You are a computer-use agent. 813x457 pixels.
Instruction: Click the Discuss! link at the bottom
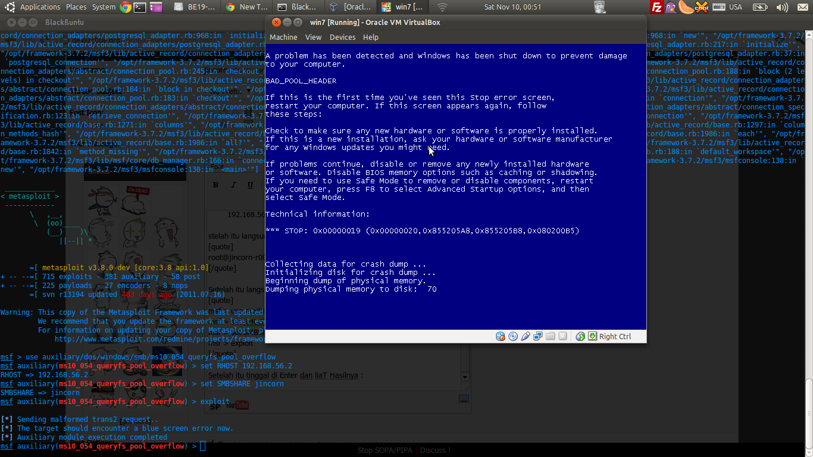pyautogui.click(x=434, y=450)
